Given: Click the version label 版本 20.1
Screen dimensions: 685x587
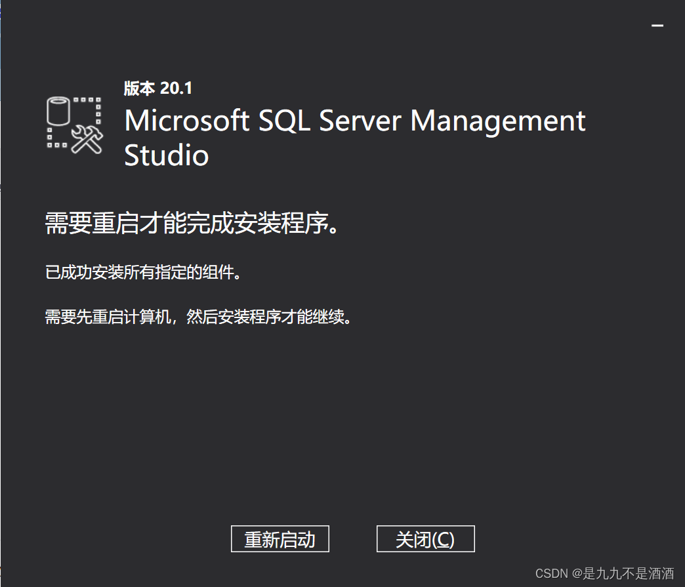Looking at the screenshot, I should pyautogui.click(x=157, y=88).
